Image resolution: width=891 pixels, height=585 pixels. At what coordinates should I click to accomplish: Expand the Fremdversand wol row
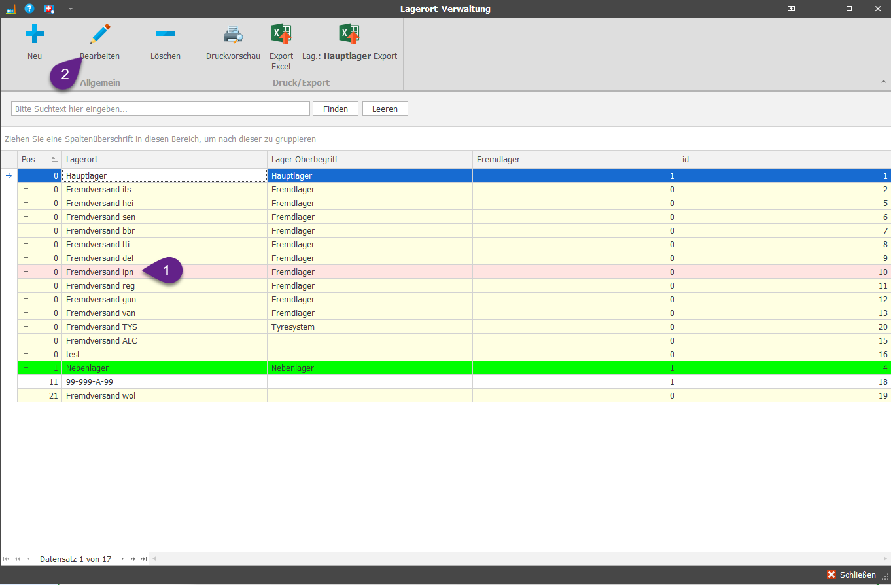coord(26,395)
